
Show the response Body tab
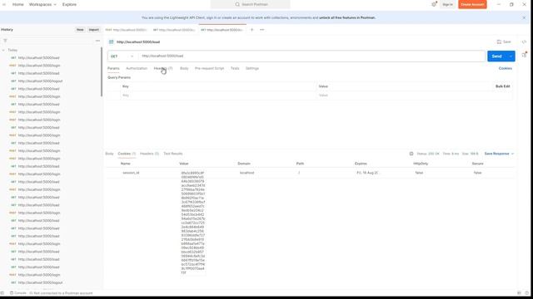(109, 154)
